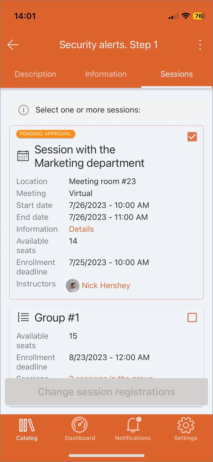
Task: Tap the Security alerts. Step 1 title
Action: coord(108,45)
